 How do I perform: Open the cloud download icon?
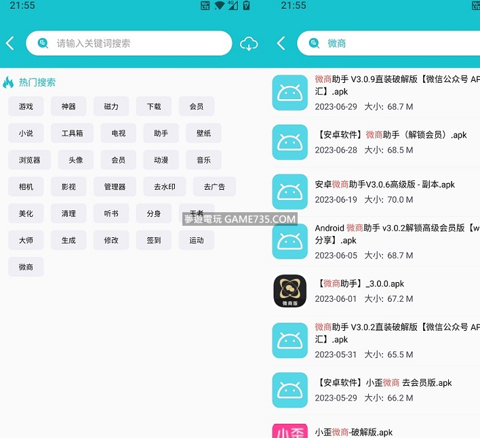coord(249,44)
